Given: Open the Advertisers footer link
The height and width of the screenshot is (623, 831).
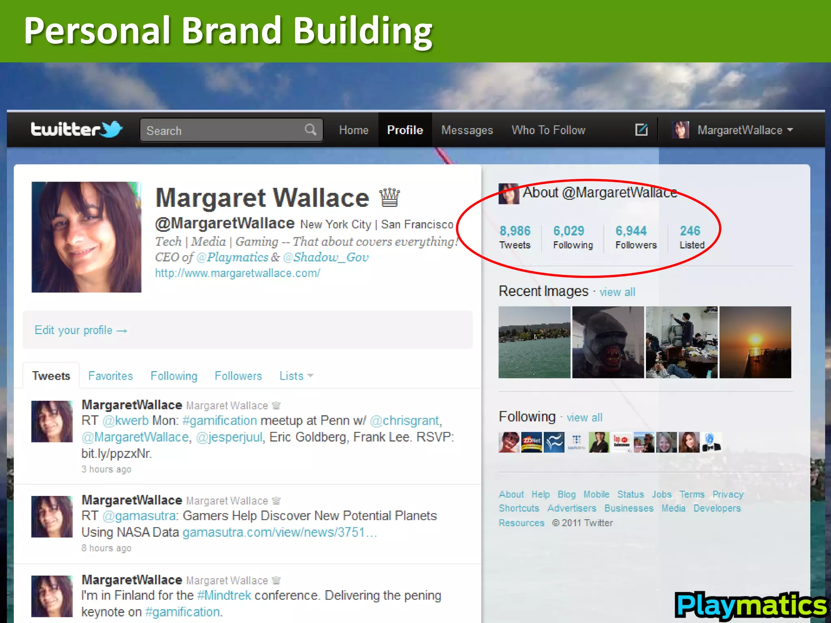Looking at the screenshot, I should 572,508.
